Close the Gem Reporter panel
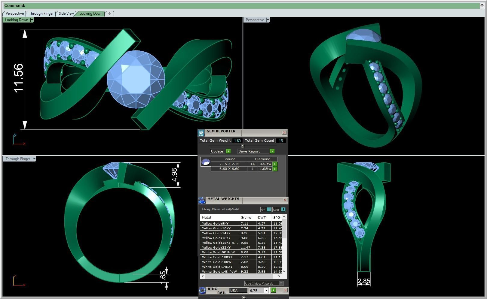The image size is (487, 299). tap(284, 133)
